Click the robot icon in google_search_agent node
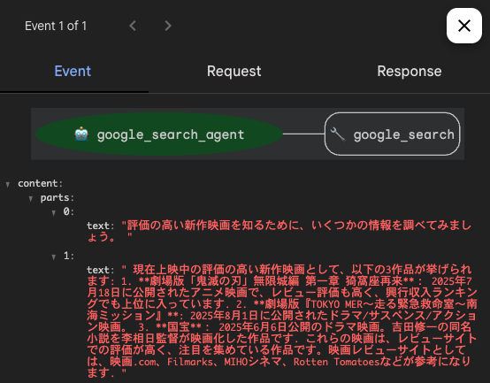The height and width of the screenshot is (383, 490). (81, 134)
